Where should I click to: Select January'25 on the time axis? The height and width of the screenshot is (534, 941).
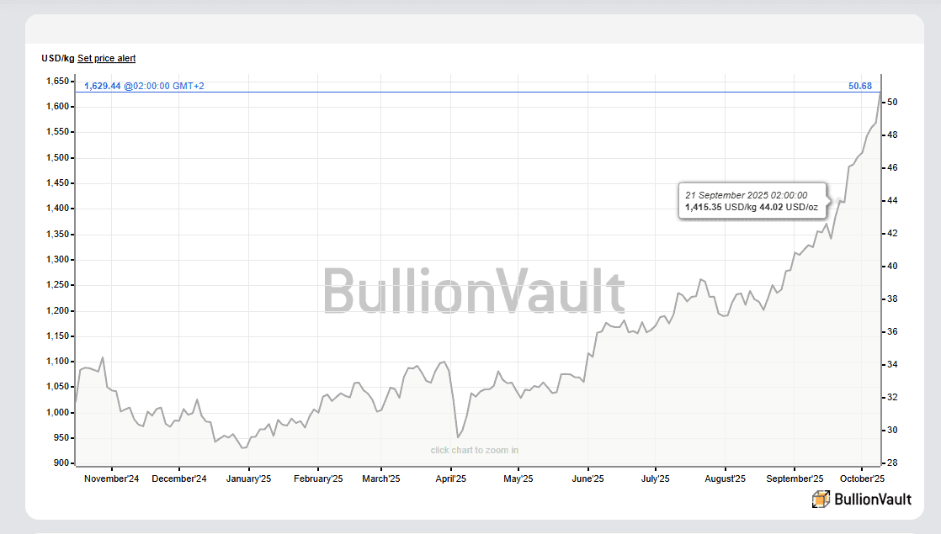pos(248,478)
